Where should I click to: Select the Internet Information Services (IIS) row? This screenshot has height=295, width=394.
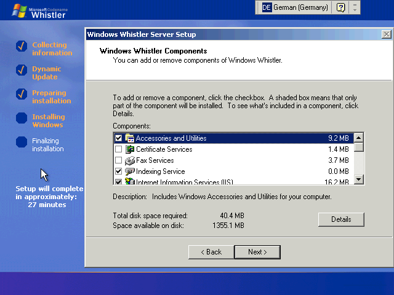[233, 181]
